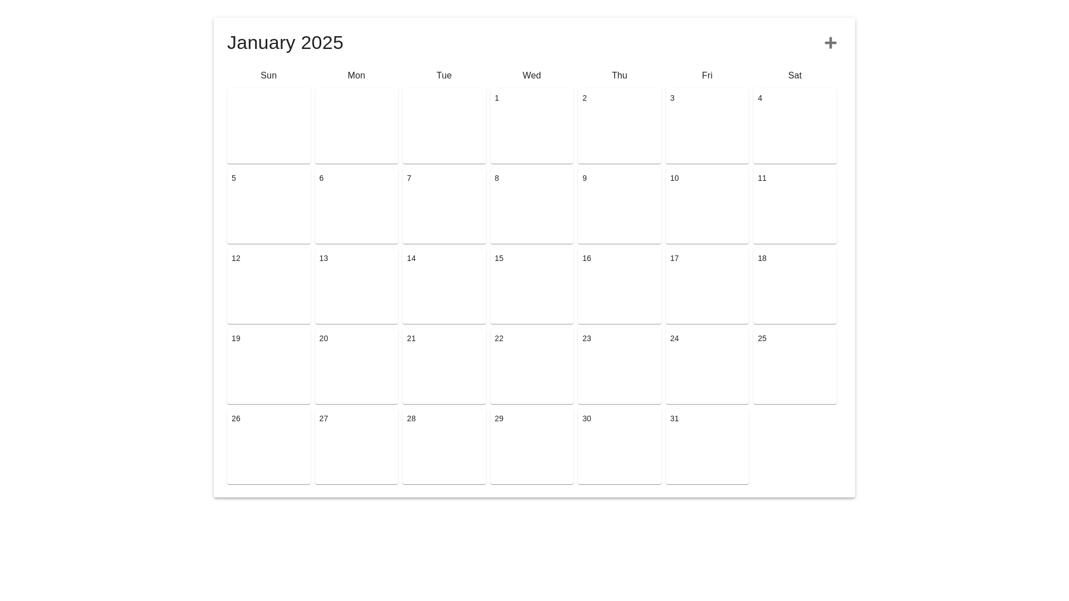The image size is (1069, 601).
Task: Click the January 2025 month title
Action: 285,43
